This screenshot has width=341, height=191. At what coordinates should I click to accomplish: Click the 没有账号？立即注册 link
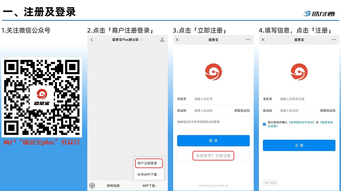213,156
